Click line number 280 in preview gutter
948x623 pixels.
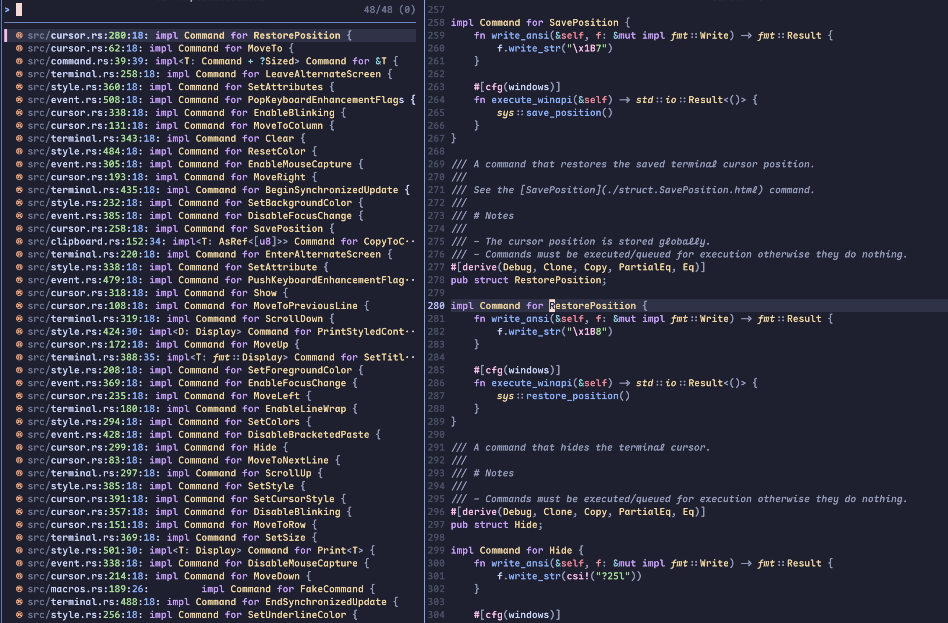coord(436,306)
